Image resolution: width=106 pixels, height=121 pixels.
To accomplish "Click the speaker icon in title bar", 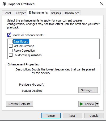I will (4, 4).
